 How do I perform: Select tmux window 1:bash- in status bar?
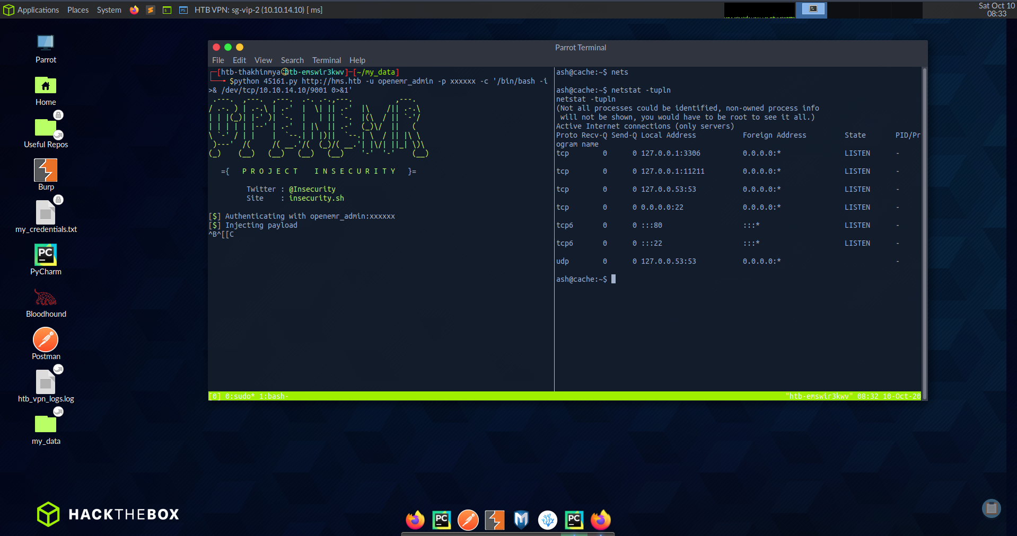click(274, 396)
